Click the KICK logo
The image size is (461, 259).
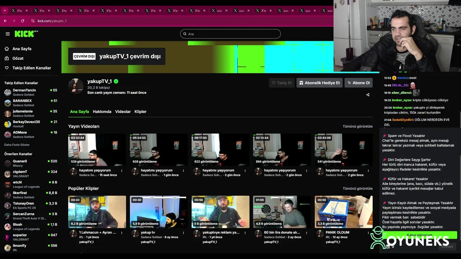(x=26, y=34)
